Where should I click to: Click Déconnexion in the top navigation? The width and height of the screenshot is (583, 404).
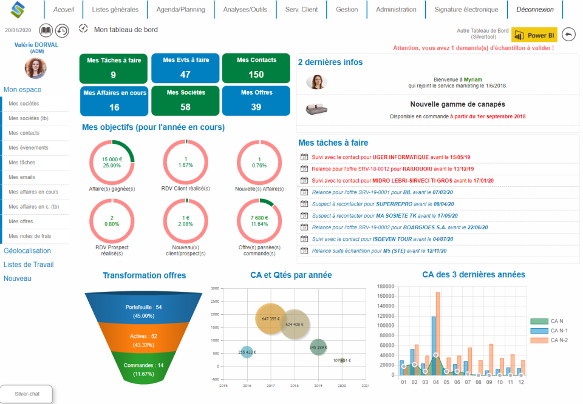coord(534,9)
